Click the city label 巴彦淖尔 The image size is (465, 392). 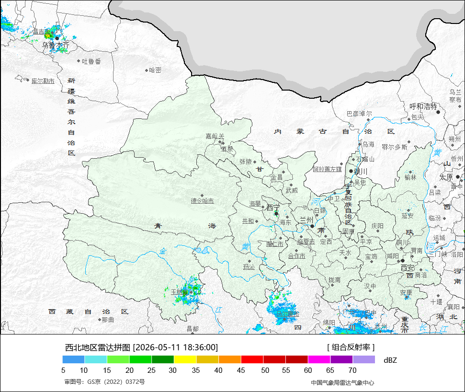359,114
